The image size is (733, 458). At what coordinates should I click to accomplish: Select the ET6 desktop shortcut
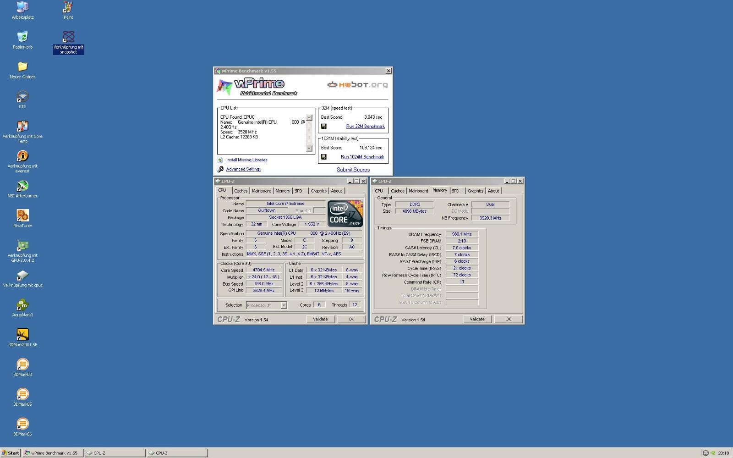(x=22, y=96)
